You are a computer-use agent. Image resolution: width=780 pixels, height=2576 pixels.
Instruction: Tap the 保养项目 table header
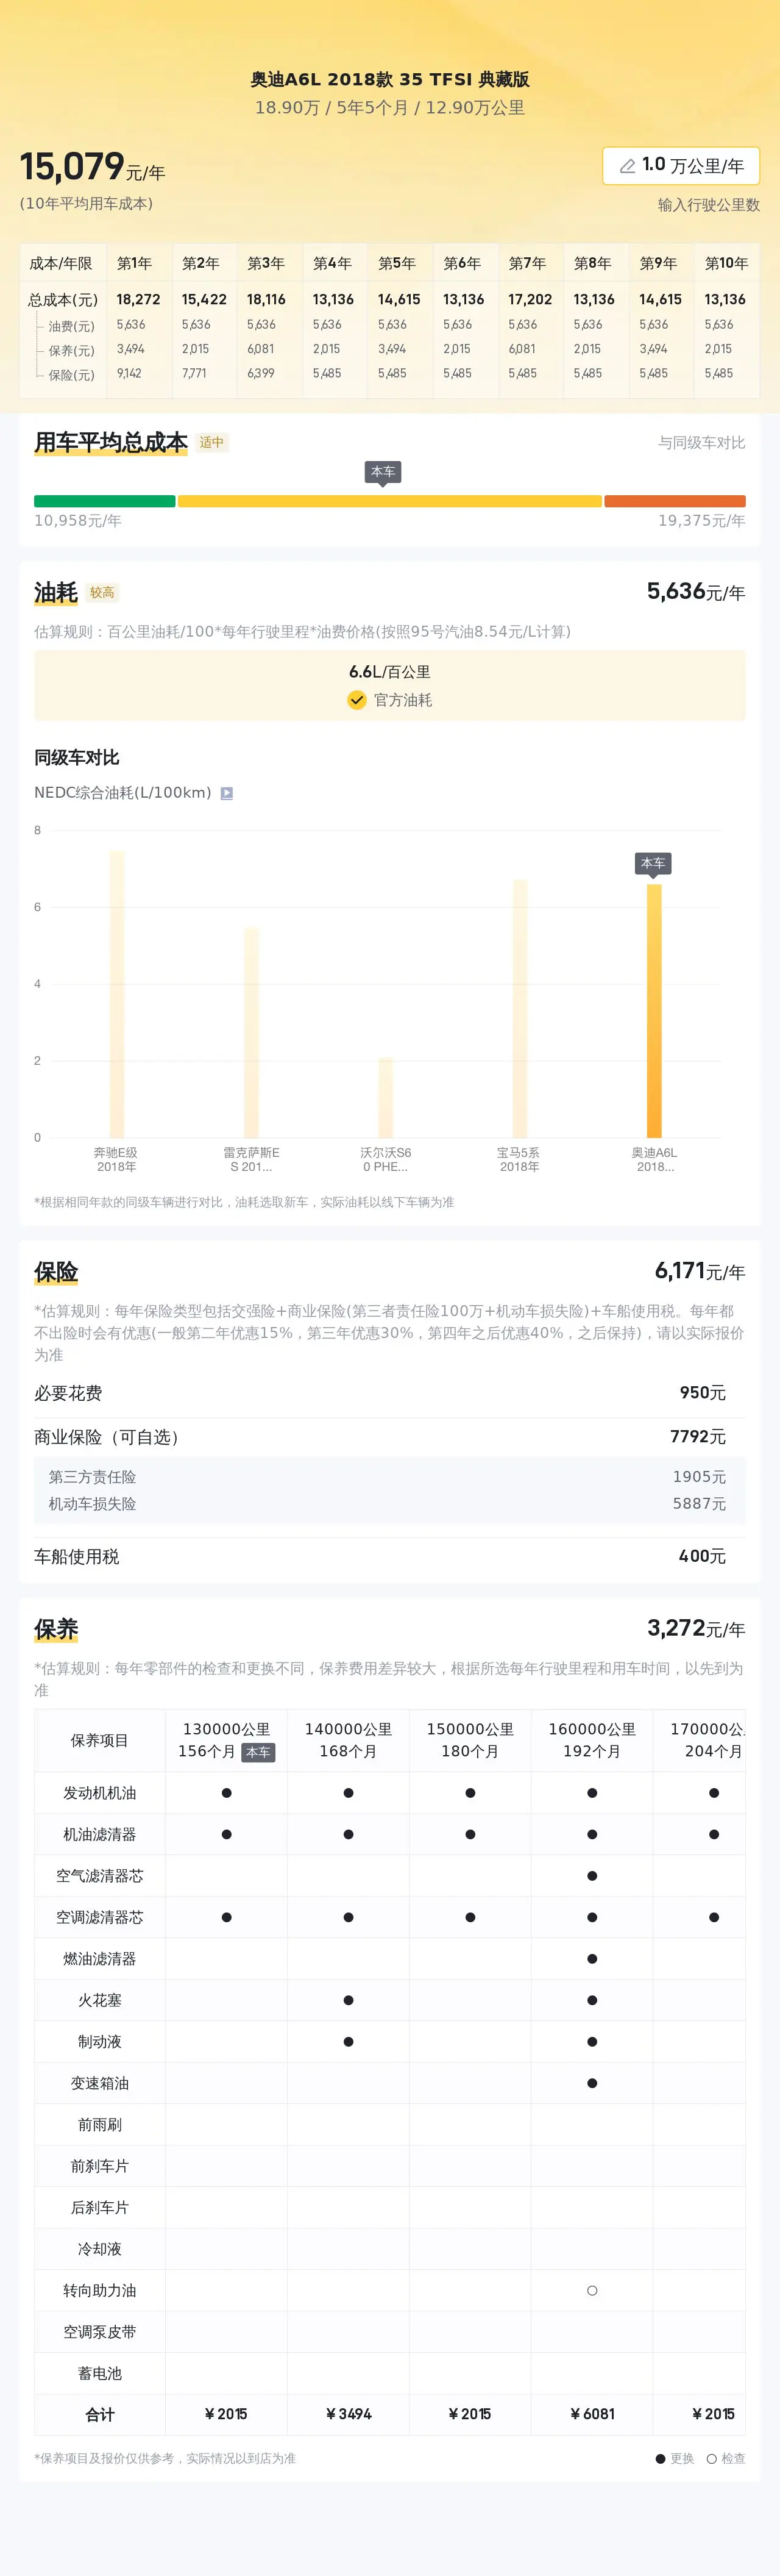click(x=100, y=1740)
